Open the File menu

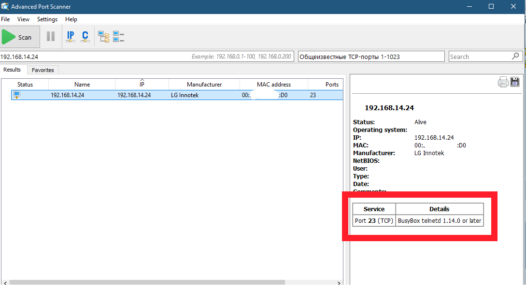pos(5,19)
